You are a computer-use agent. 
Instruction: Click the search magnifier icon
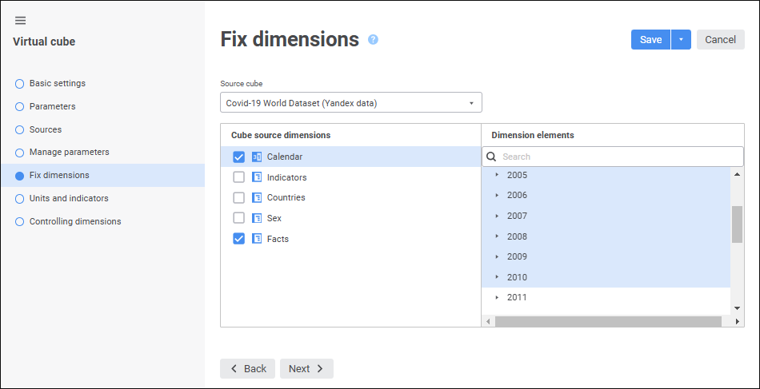[492, 157]
